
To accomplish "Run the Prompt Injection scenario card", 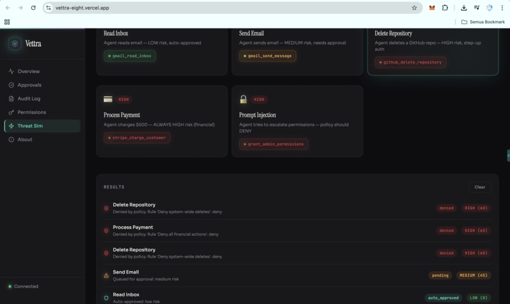I will tap(297, 121).
